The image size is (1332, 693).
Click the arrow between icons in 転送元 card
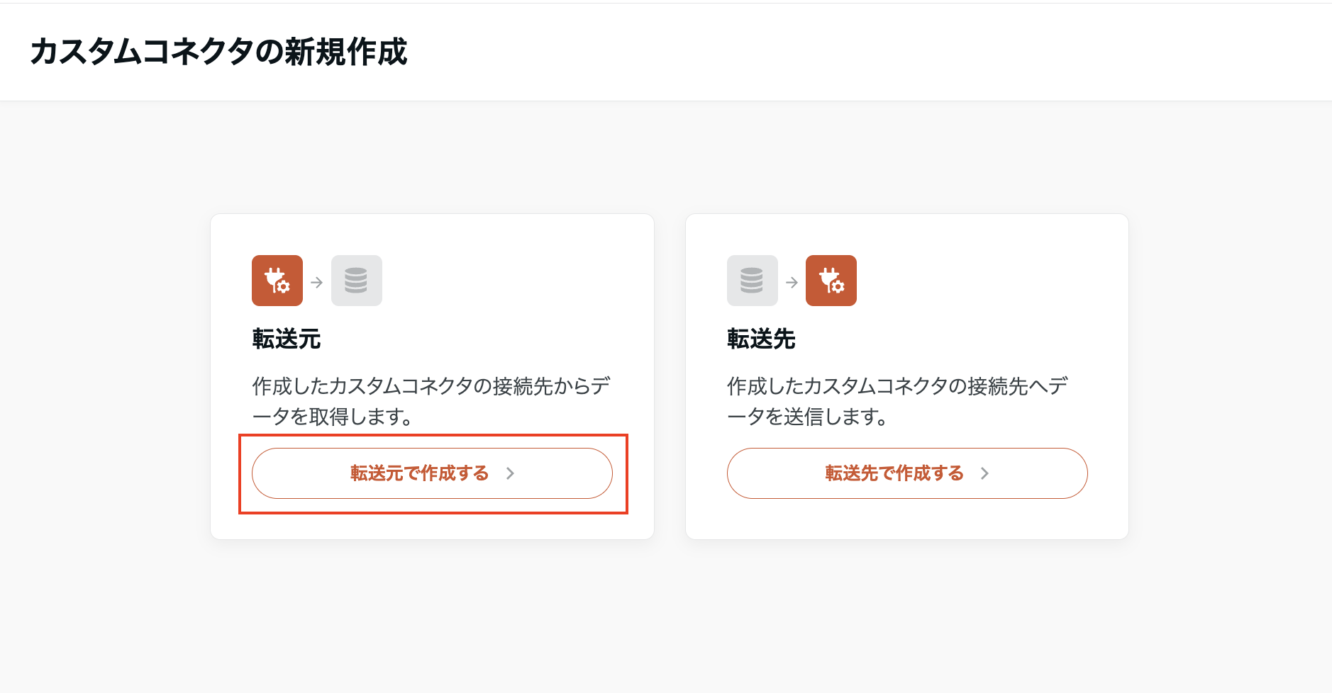[x=317, y=282]
